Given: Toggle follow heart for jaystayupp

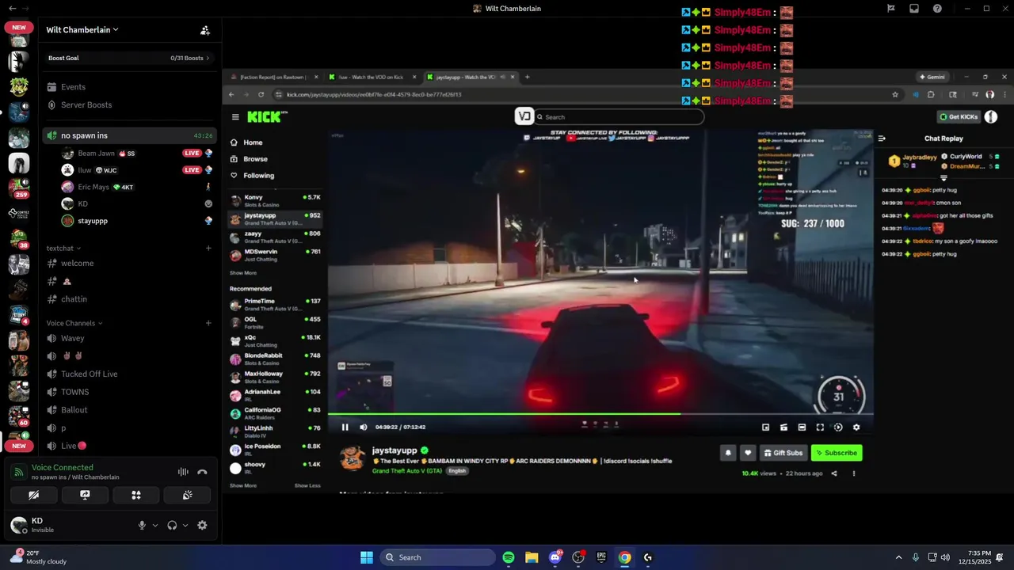Looking at the screenshot, I should pos(748,453).
